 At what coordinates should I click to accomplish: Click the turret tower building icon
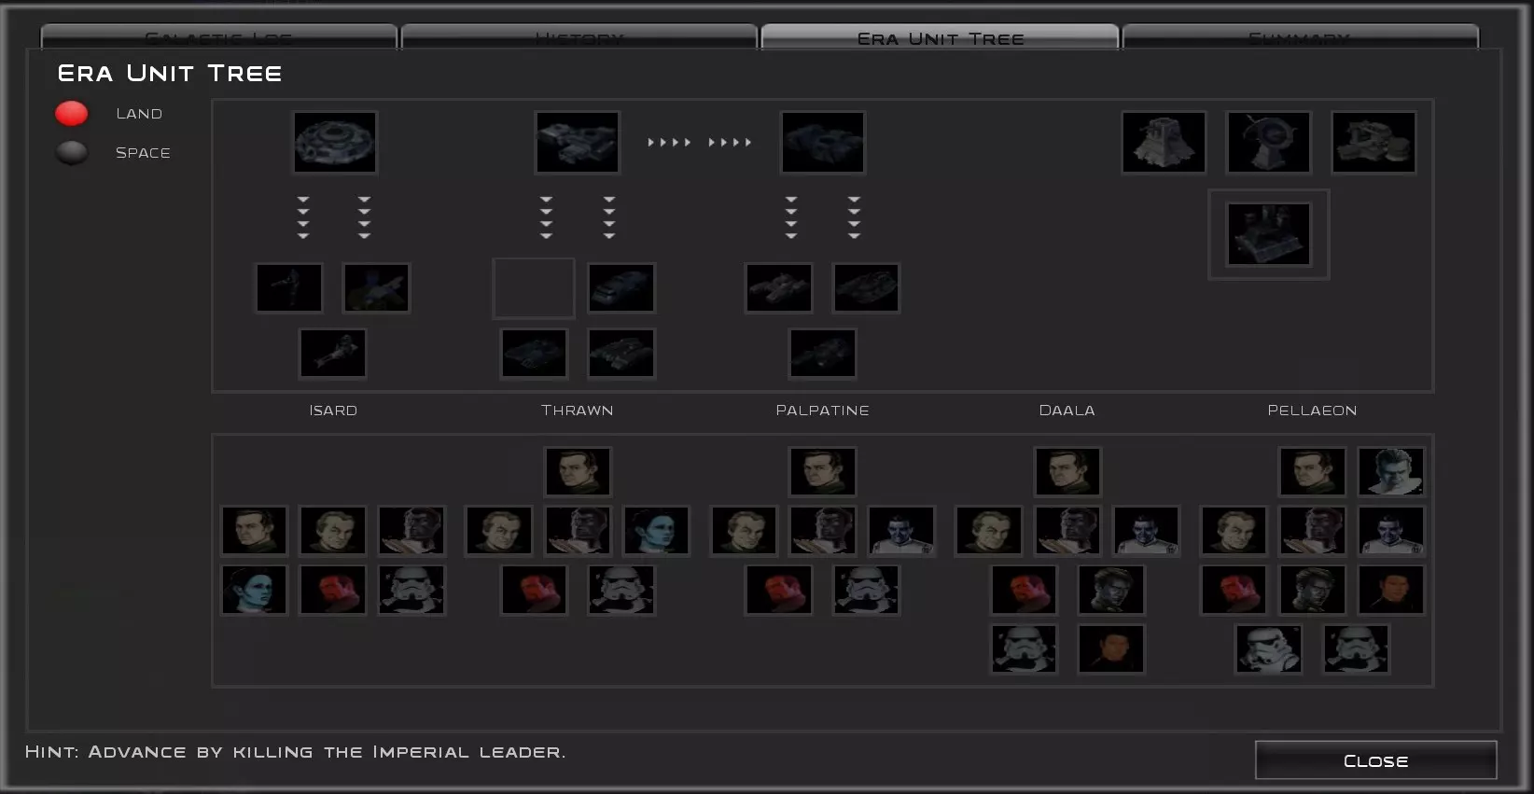pos(1164,142)
